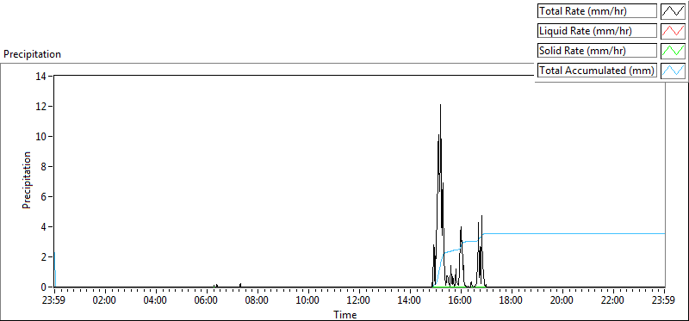Click the Precipitation chart caption above graph

click(x=32, y=54)
